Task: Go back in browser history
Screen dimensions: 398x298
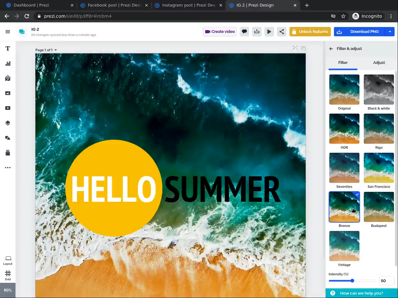Action: pos(7,16)
